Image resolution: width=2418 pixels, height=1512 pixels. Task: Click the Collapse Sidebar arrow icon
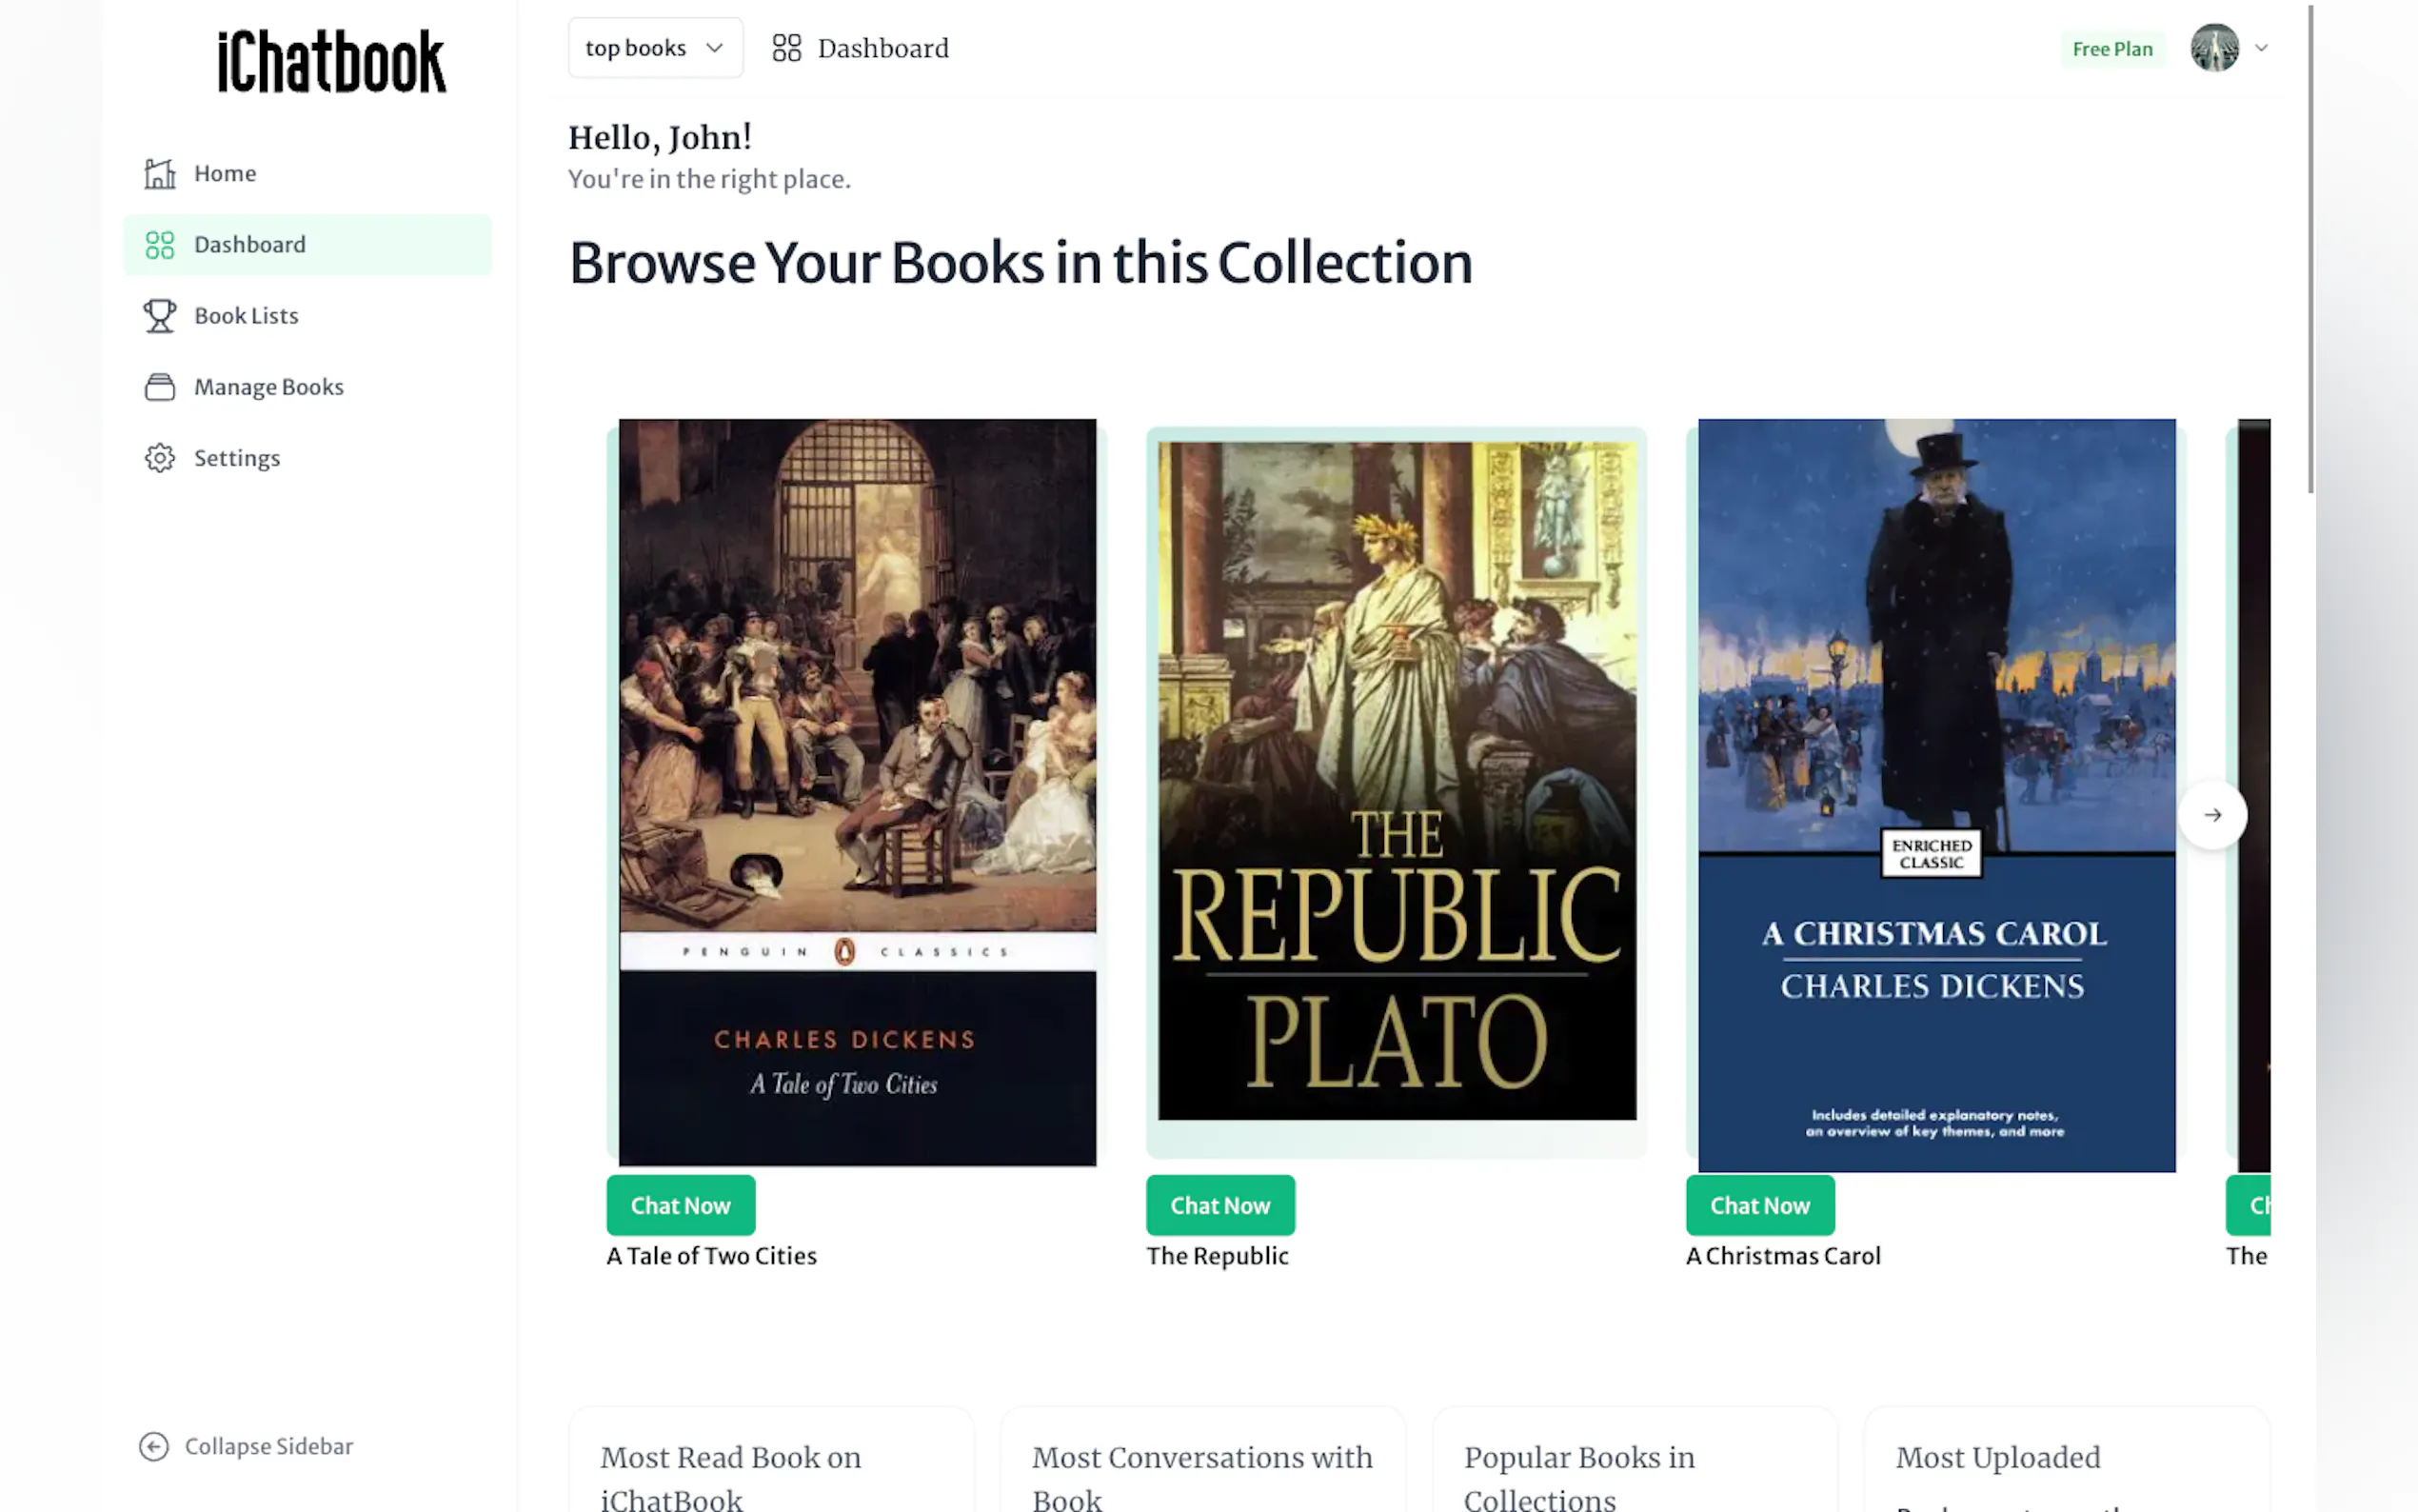154,1446
